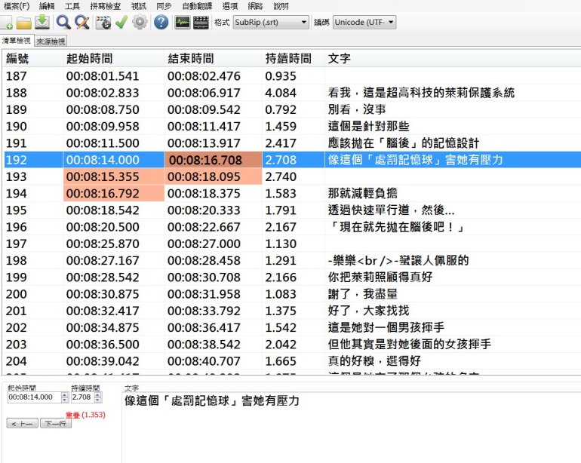Save subtitle with green download arrow icon
Screen dimensions: 581x463
[42, 22]
